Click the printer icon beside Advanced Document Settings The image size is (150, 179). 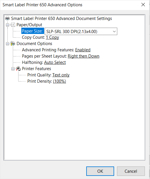point(7,18)
